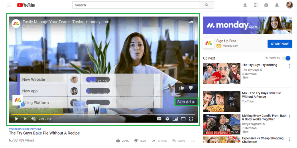Click the START NOW button
The height and width of the screenshot is (148, 297).
click(280, 44)
